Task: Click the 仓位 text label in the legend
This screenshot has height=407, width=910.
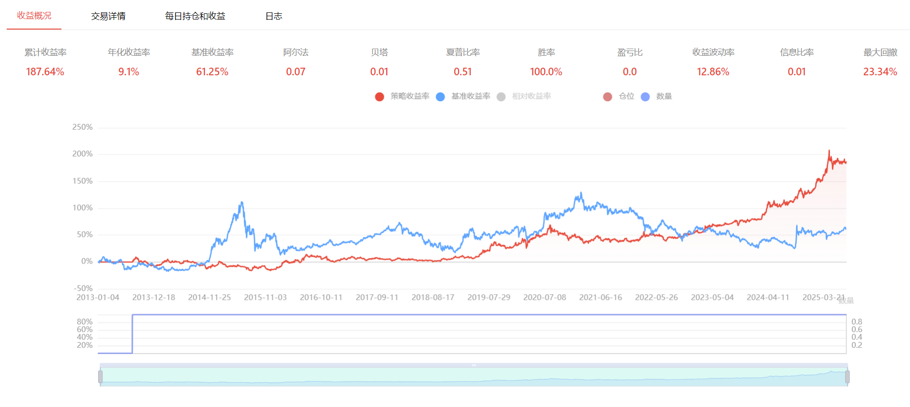Action: coord(626,96)
